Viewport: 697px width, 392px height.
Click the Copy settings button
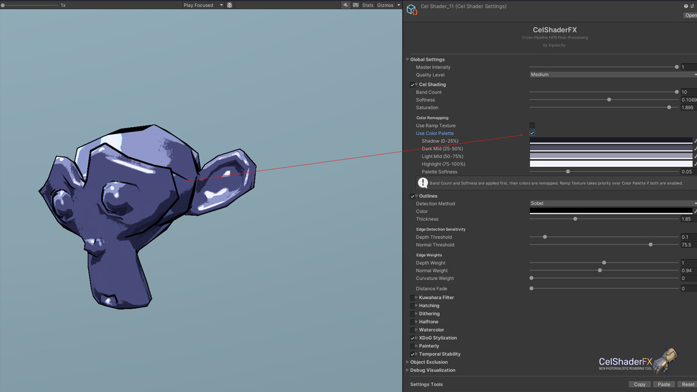click(639, 384)
